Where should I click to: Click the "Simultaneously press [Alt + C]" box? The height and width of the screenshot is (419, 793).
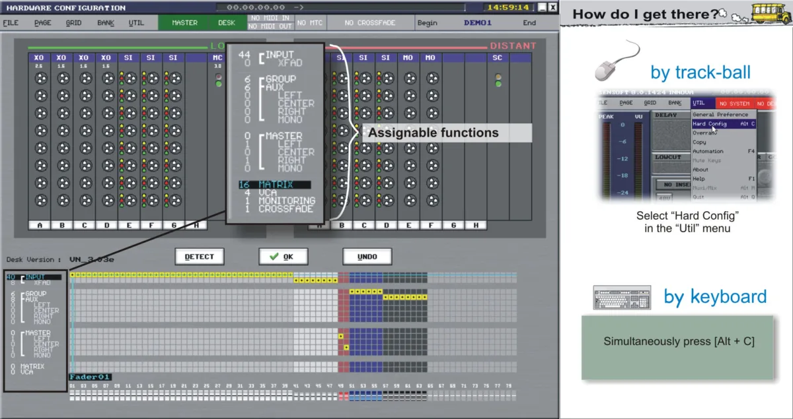coord(677,347)
